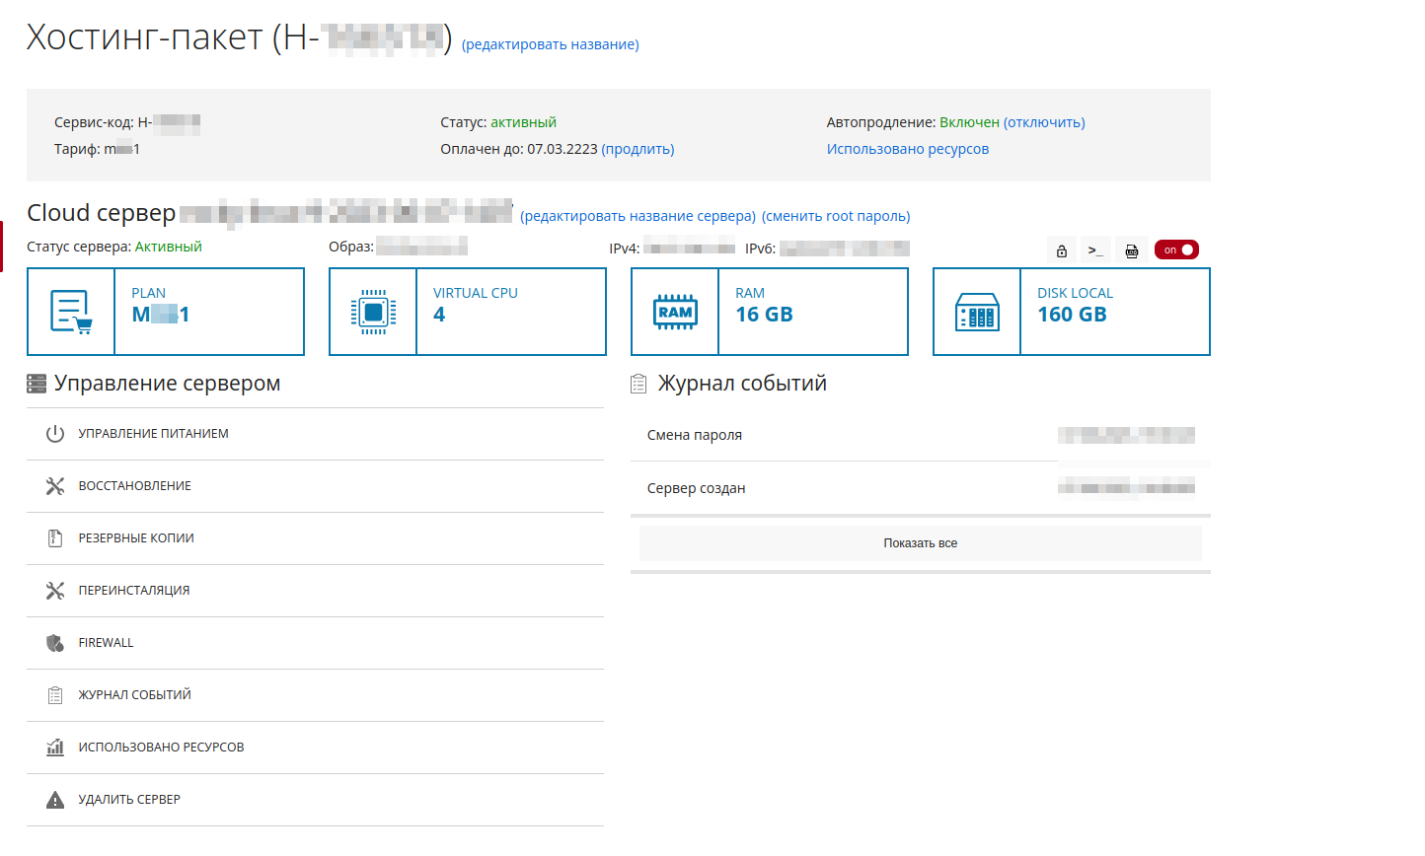Click the Хостинг-пакет page heading
Viewport: 1425px width, 856px height.
239,37
